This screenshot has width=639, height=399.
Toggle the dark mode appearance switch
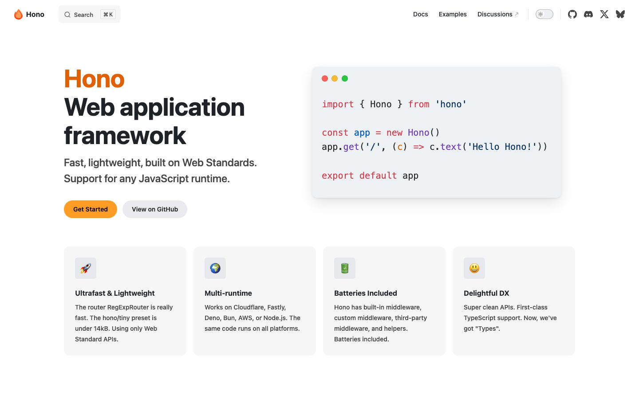[x=544, y=14]
